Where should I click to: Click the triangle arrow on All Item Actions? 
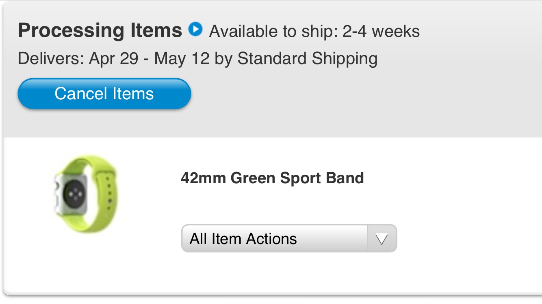tap(382, 239)
